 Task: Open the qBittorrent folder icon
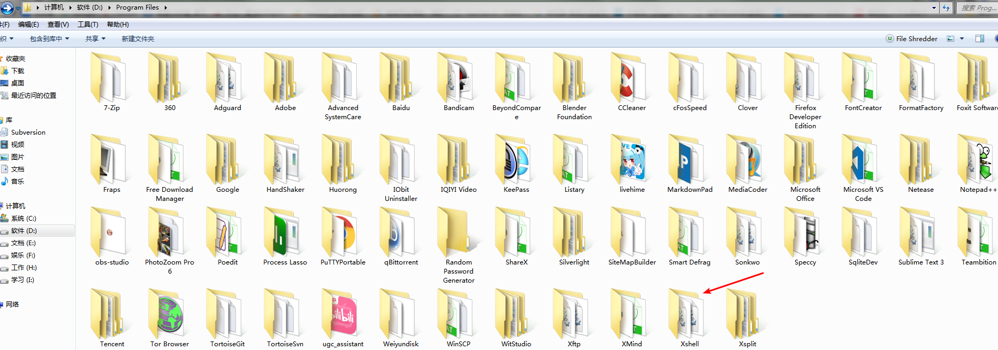pos(401,232)
